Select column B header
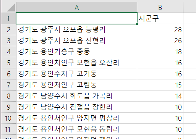The height and width of the screenshot is (139, 196). click(x=160, y=7)
